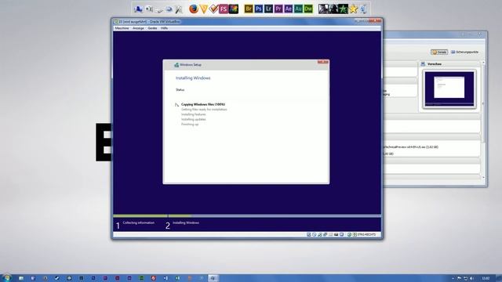This screenshot has width=502, height=282.
Task: Click the Windows Setup title icon
Action: point(176,65)
